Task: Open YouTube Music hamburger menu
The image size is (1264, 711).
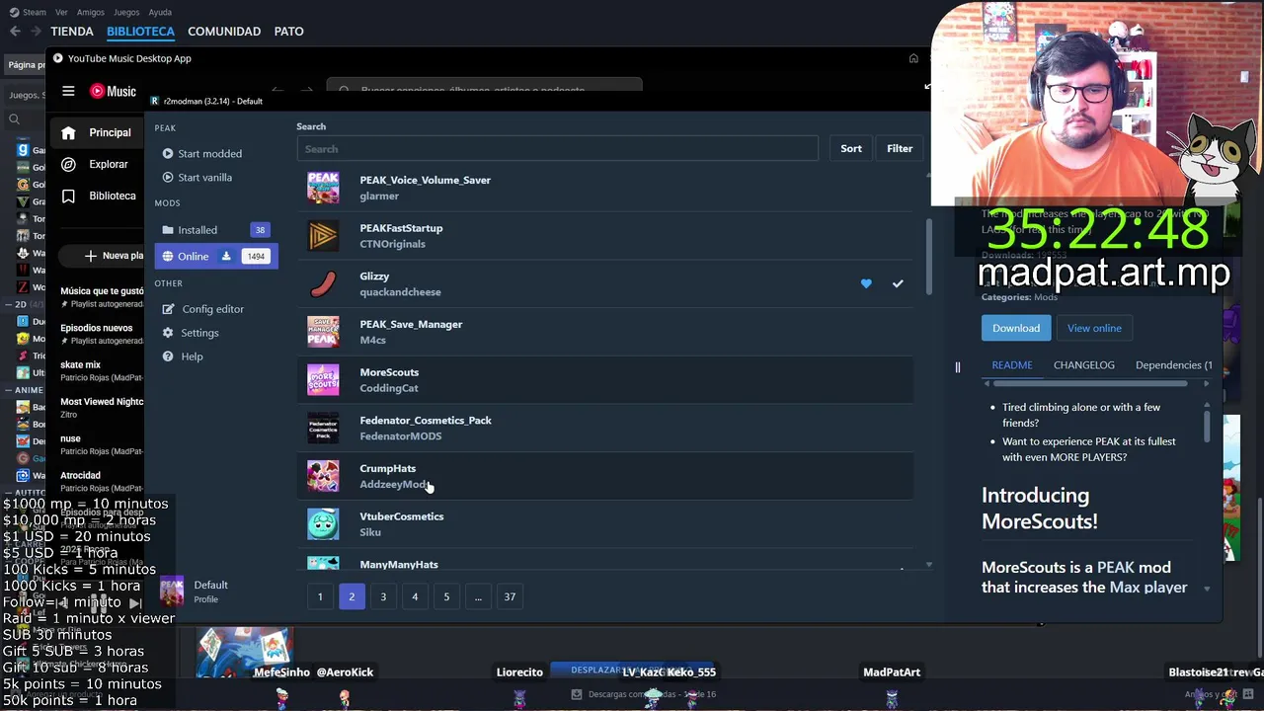Action: (x=68, y=91)
